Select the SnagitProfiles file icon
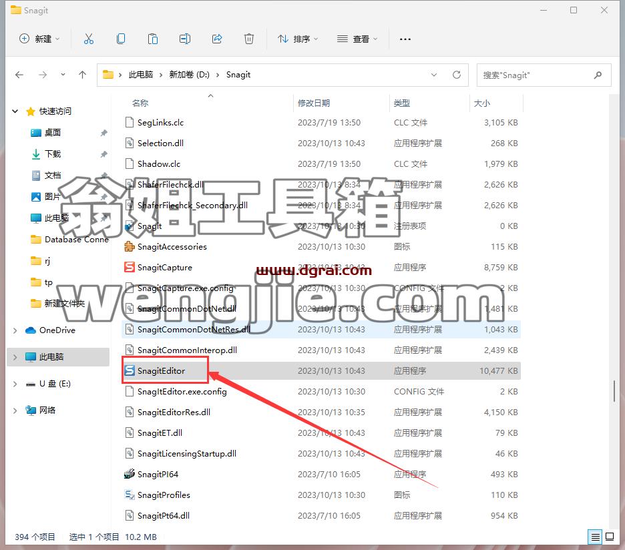This screenshot has width=625, height=550. tap(130, 495)
